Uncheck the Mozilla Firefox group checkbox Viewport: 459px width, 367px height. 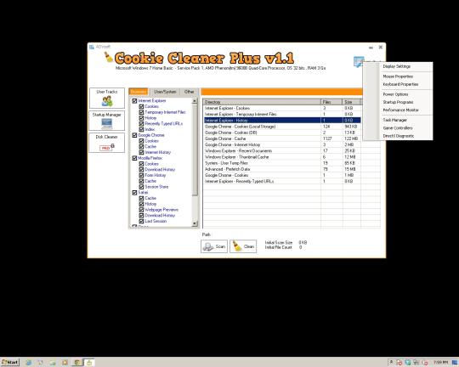point(134,158)
